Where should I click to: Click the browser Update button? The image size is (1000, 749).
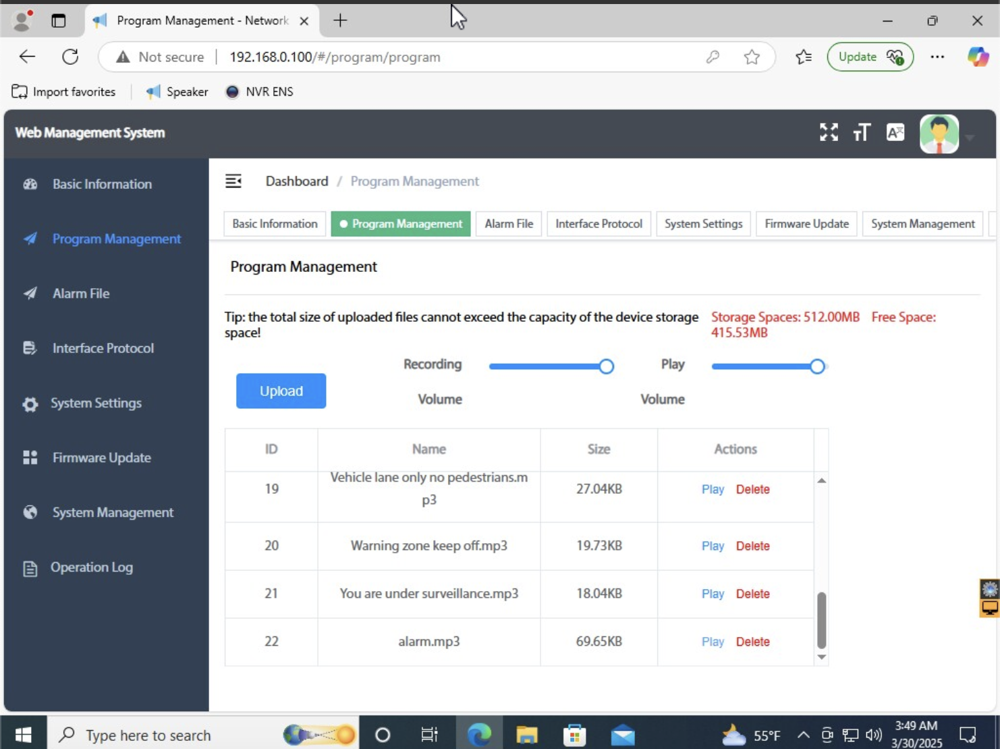pyautogui.click(x=870, y=57)
